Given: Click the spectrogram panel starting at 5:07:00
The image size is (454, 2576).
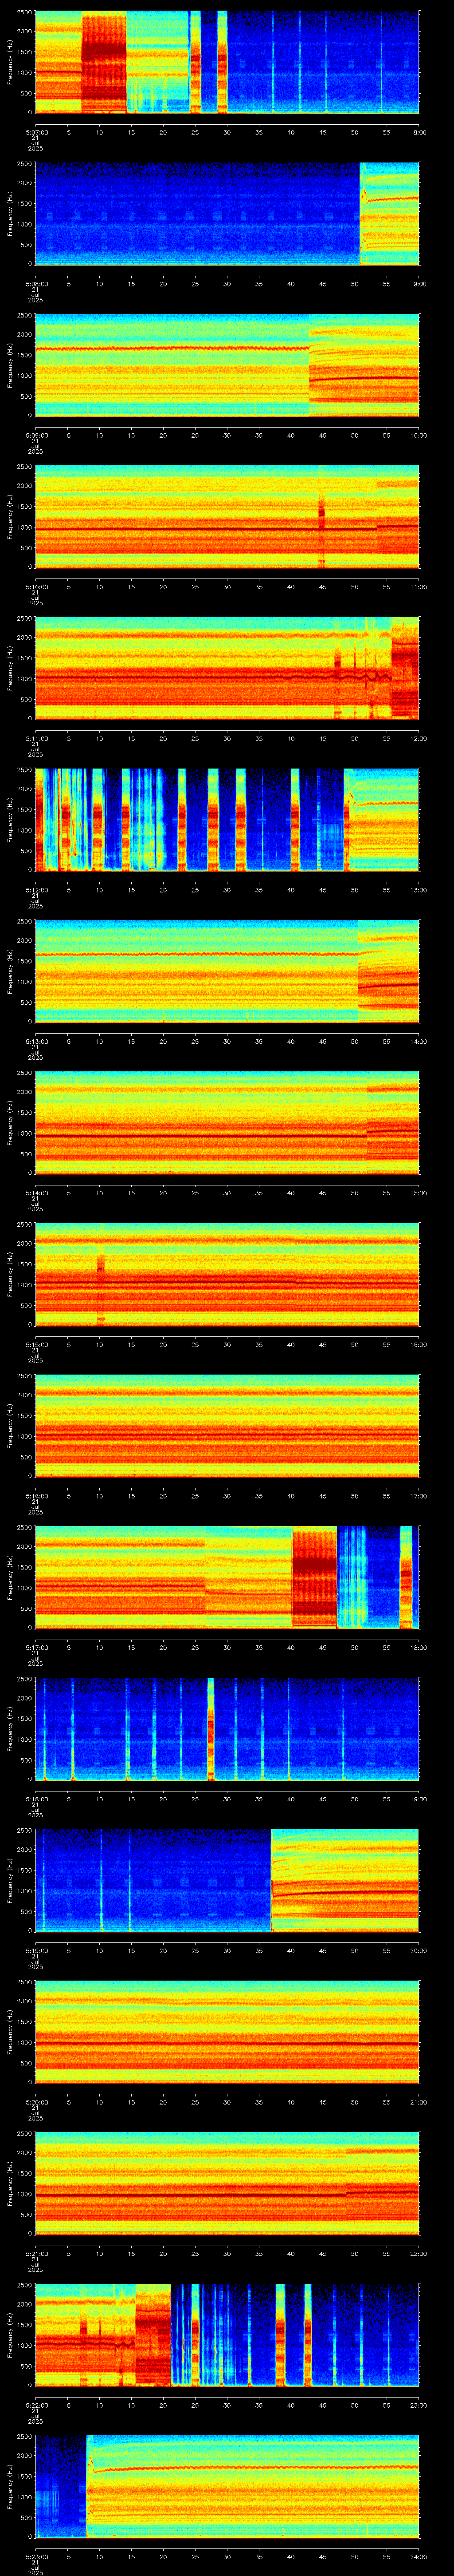Looking at the screenshot, I should (227, 63).
